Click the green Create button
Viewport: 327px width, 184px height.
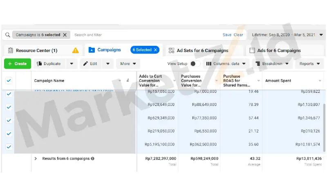(x=18, y=64)
